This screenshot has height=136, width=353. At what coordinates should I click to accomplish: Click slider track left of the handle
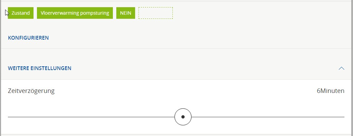pyautogui.click(x=91, y=117)
